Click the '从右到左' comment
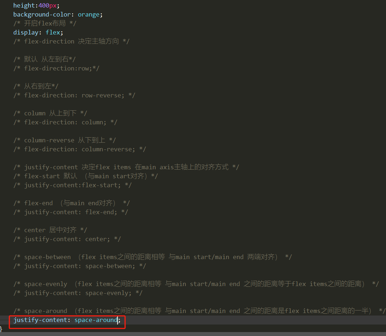The image size is (386, 336). coord(36,86)
